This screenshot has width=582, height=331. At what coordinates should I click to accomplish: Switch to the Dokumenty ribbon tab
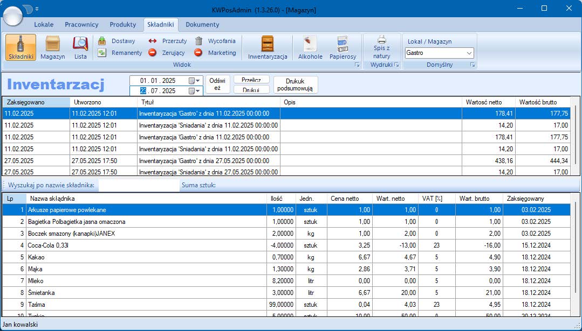(202, 24)
